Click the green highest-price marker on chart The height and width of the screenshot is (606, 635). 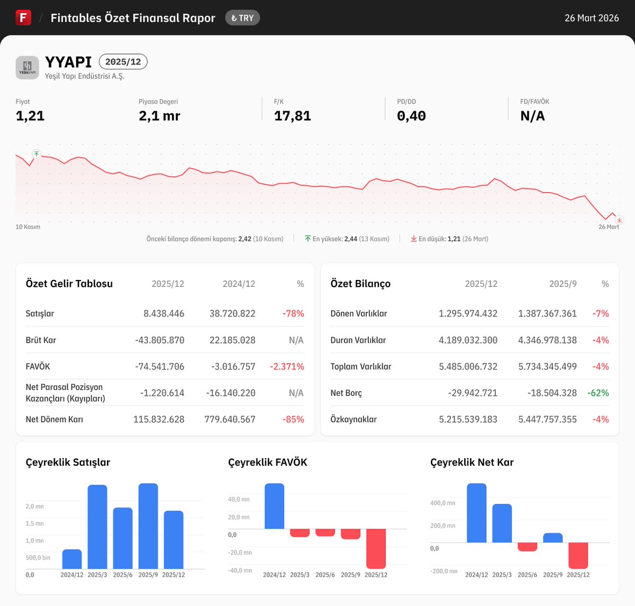pyautogui.click(x=36, y=154)
